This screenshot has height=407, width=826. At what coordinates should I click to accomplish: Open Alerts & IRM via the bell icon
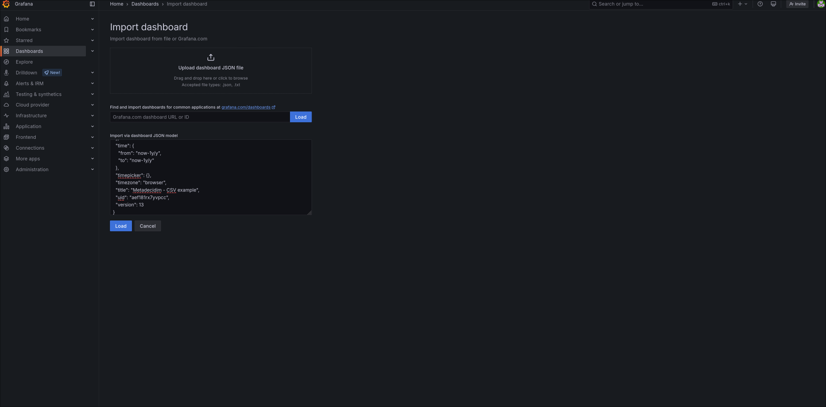coord(6,83)
